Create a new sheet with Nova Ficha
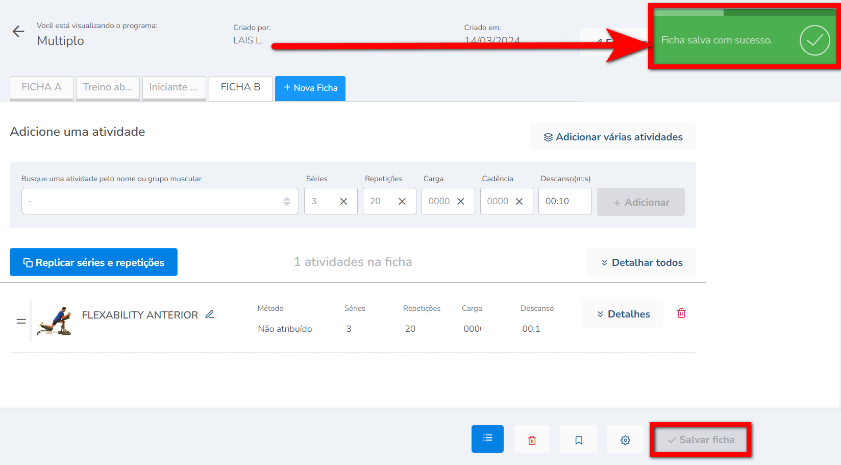This screenshot has width=841, height=465. pyautogui.click(x=310, y=88)
